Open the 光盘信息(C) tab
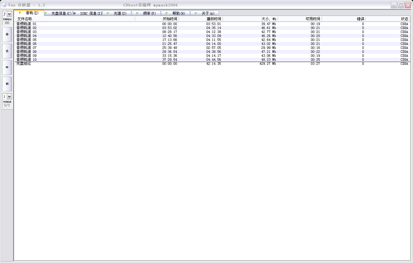The width and height of the screenshot is (413, 263). click(58, 13)
